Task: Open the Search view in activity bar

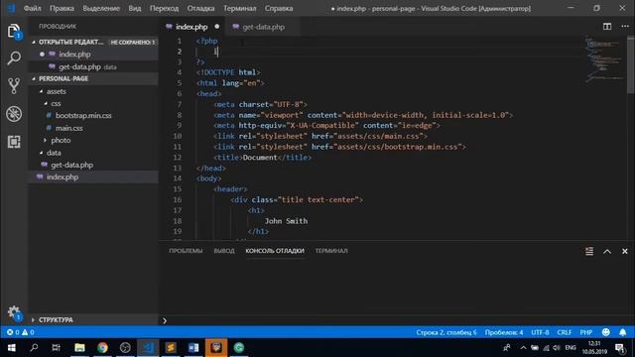Action: coord(14,58)
